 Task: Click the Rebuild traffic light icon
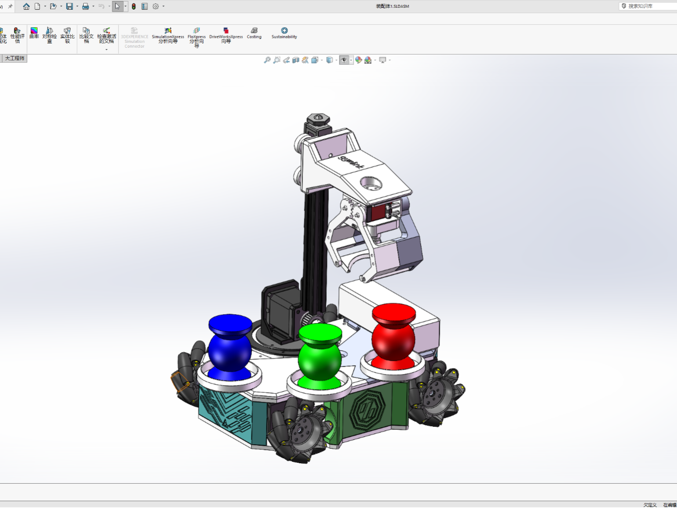(x=134, y=6)
